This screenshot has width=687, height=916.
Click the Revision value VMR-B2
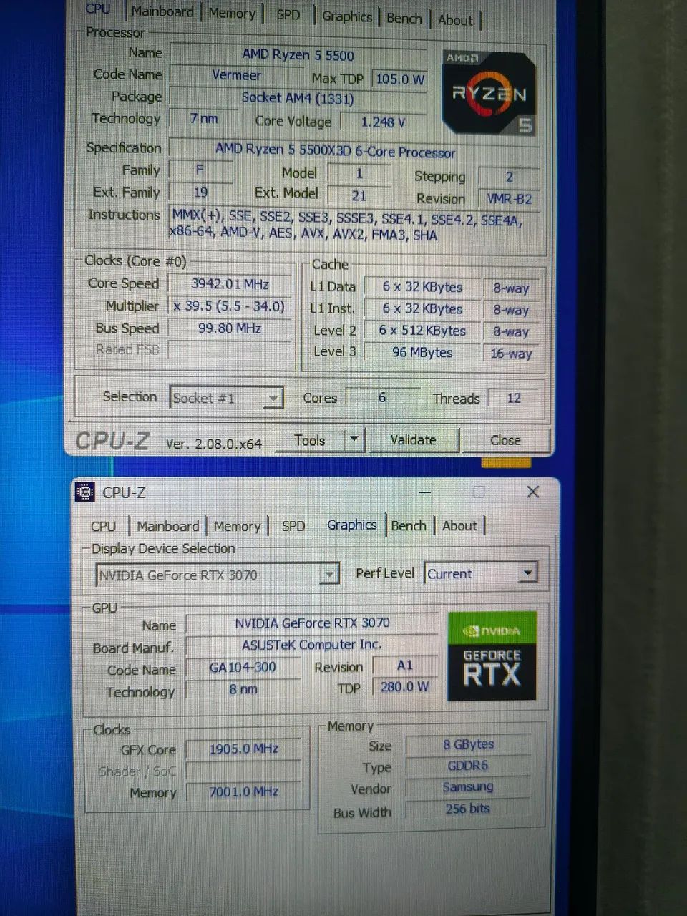(x=509, y=198)
